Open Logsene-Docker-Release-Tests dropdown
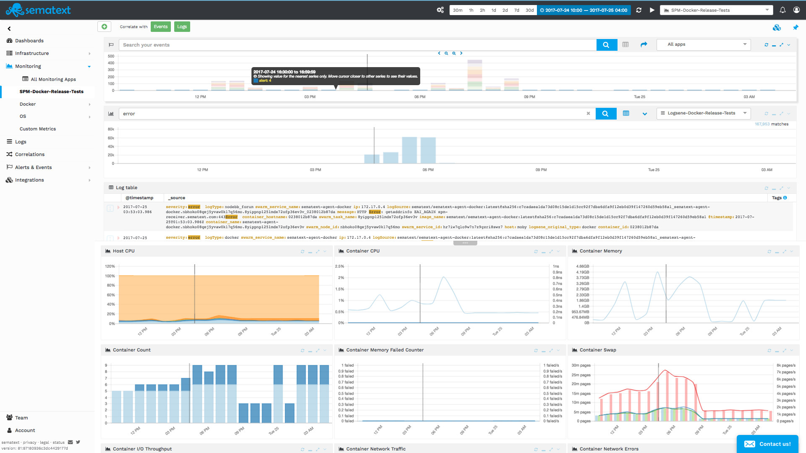The image size is (806, 453). pos(703,113)
